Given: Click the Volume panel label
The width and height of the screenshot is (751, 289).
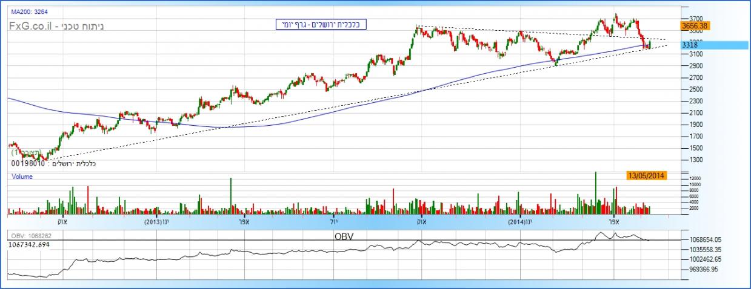Looking at the screenshot, I should [21, 177].
